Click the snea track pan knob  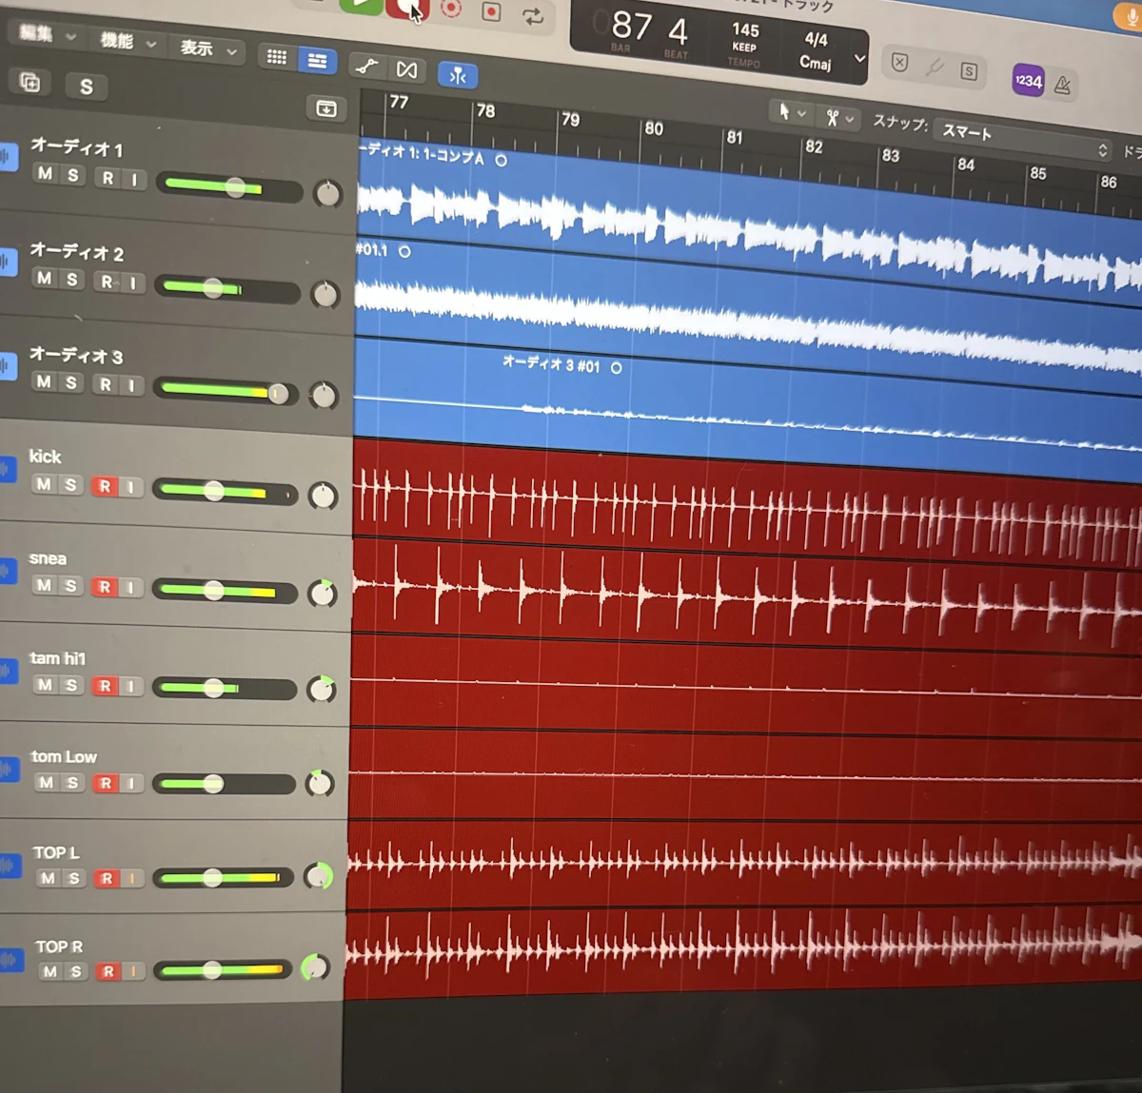pos(323,594)
